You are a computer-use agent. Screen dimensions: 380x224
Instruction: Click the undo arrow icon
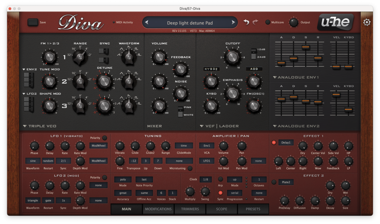point(246,22)
